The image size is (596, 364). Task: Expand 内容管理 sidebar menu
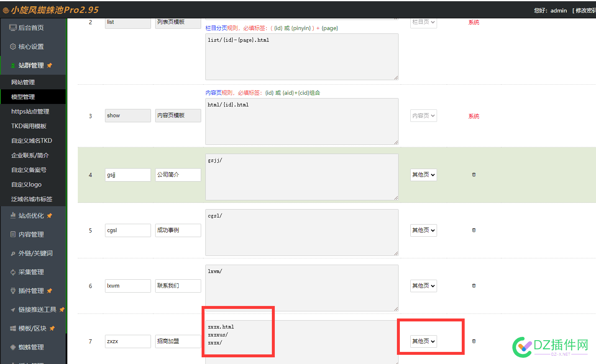(x=31, y=235)
